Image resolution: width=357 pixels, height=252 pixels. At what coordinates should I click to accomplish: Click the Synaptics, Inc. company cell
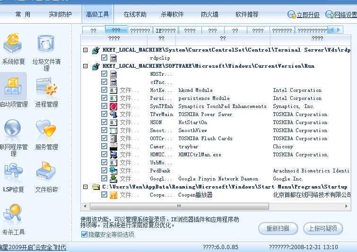point(294,106)
